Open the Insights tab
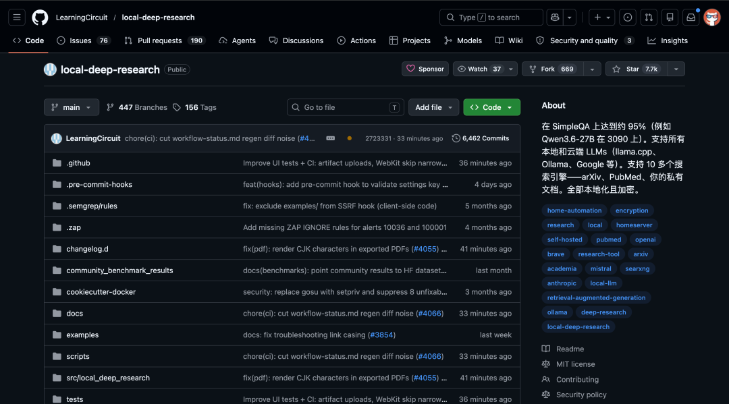Screen dimensions: 729x404 pyautogui.click(x=667, y=40)
